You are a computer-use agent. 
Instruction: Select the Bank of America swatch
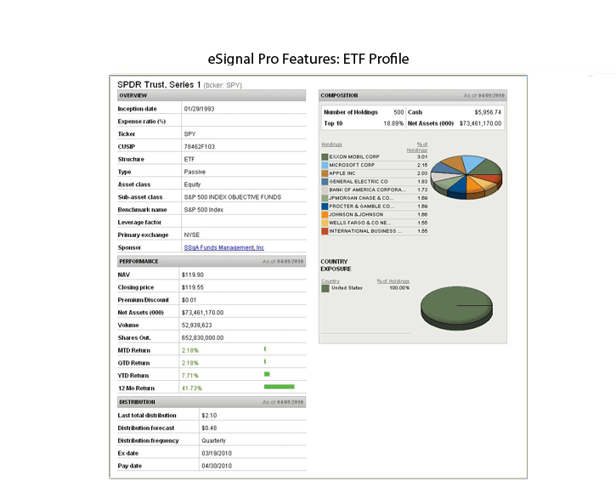325,190
